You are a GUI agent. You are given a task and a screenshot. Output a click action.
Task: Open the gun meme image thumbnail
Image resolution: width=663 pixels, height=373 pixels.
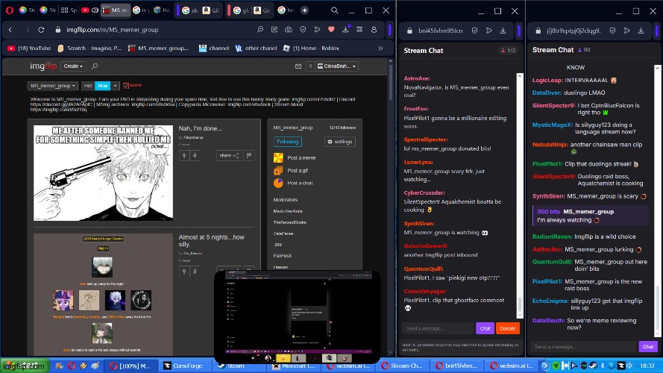[x=103, y=172]
